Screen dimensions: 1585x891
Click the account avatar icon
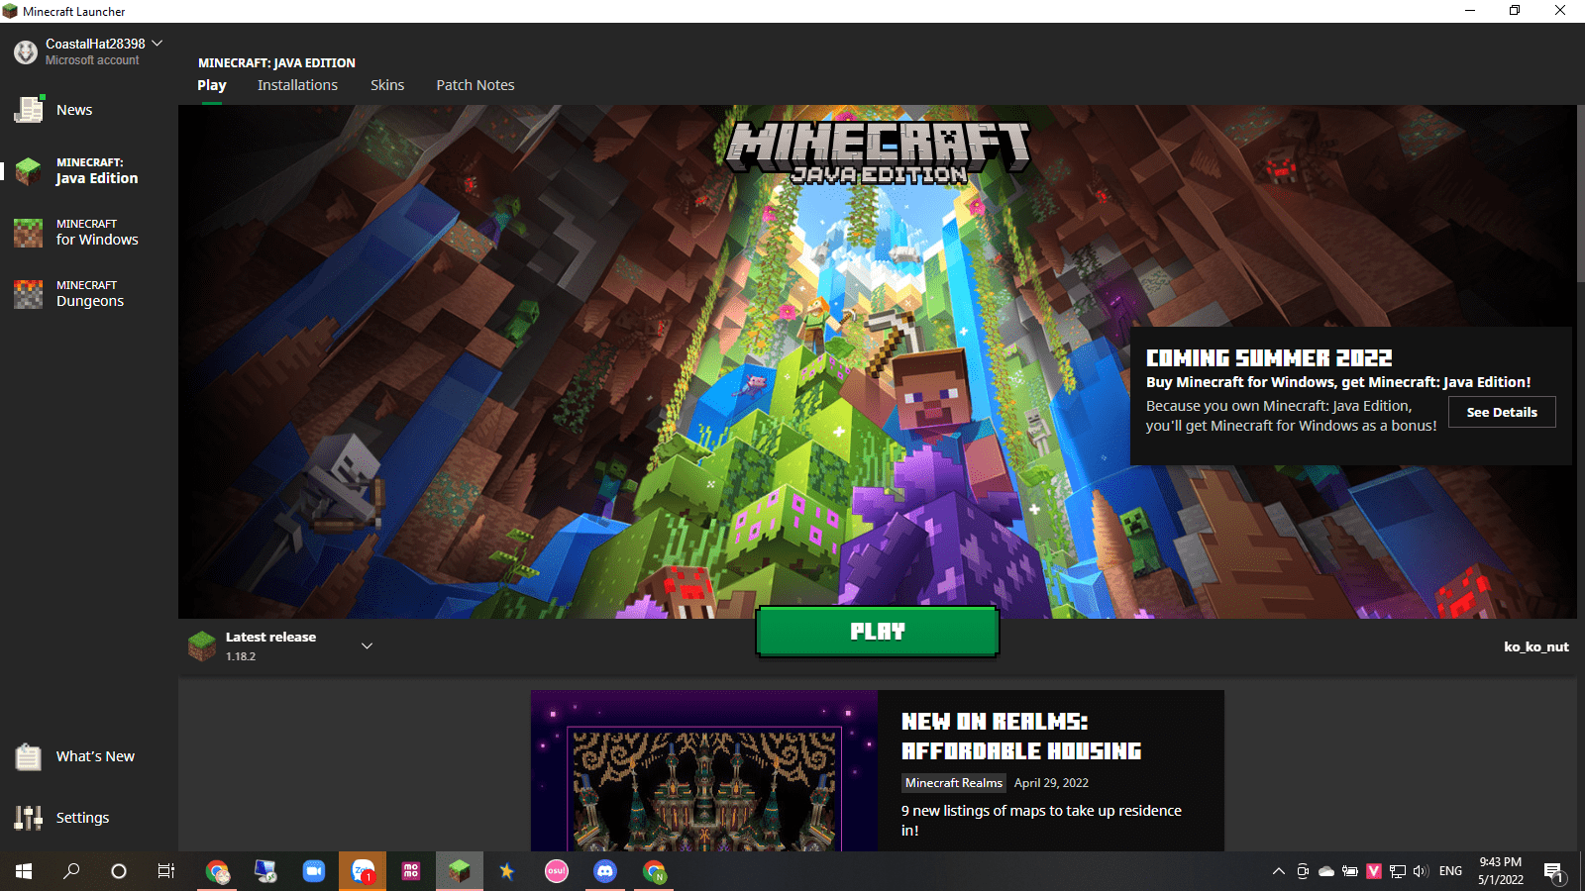coord(26,51)
